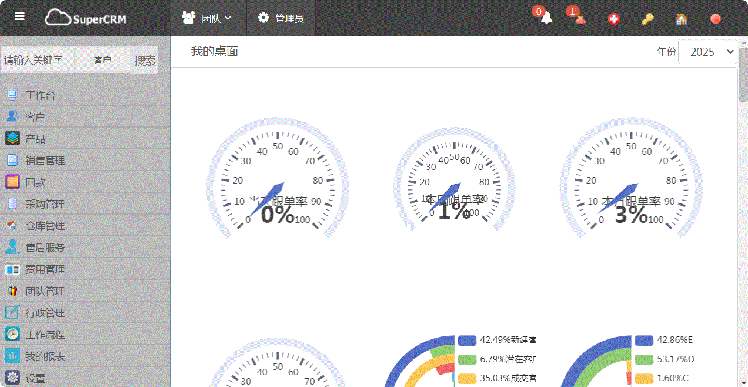Open the 客户 search type selector
This screenshot has height=387, width=748.
pos(102,60)
